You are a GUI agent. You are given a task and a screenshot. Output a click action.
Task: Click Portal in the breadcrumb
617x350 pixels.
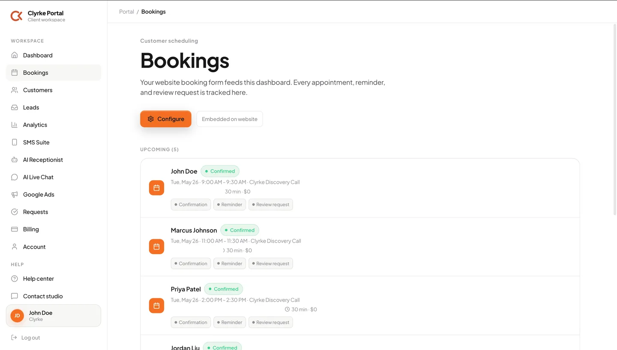click(126, 12)
